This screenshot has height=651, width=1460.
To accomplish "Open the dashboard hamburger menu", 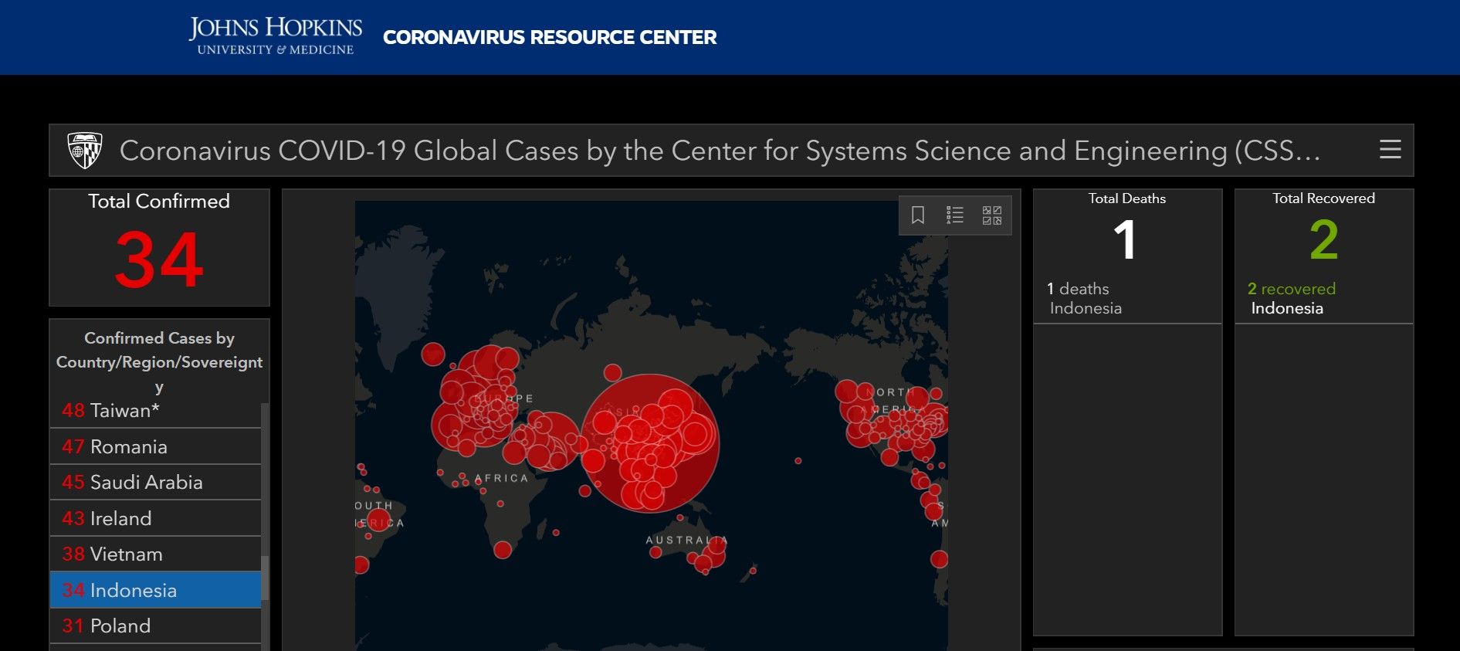I will point(1391,150).
